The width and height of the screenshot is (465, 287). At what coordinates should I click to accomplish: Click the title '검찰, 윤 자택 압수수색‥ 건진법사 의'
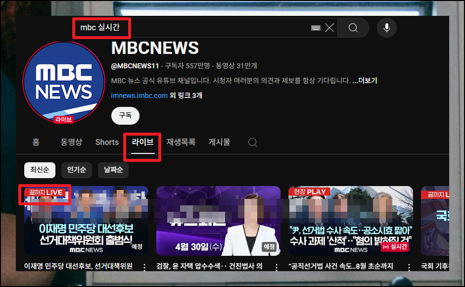(x=209, y=266)
